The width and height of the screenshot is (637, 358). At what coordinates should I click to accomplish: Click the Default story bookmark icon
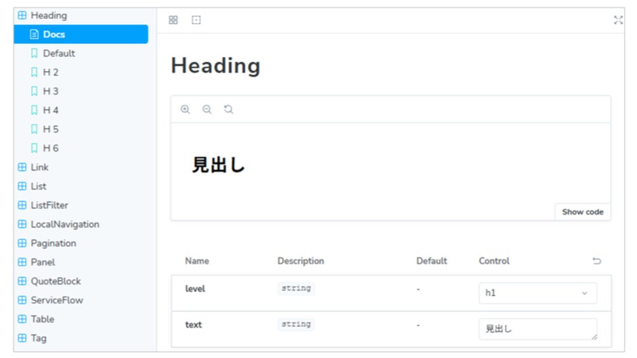point(35,53)
